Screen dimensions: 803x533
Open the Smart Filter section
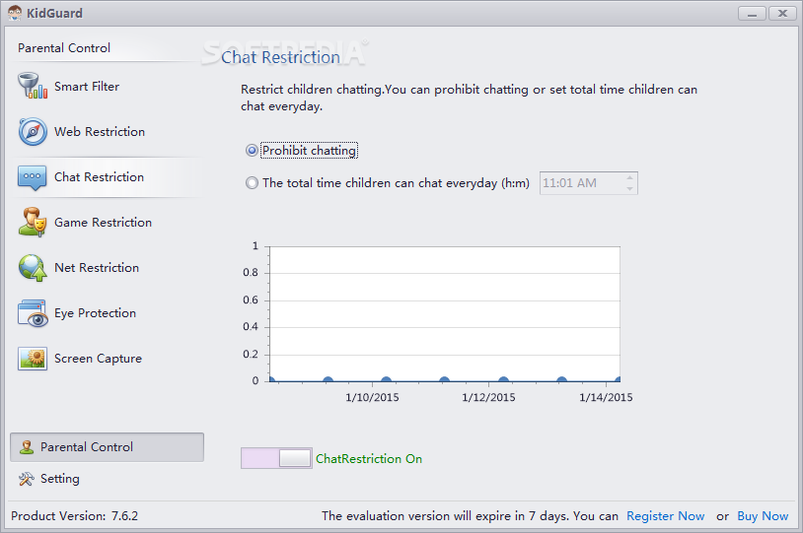108,86
